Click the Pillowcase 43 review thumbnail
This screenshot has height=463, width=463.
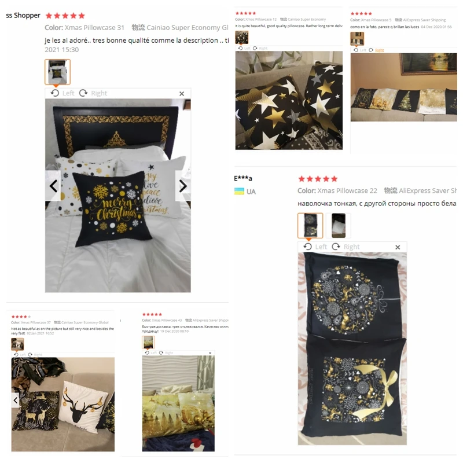(148, 342)
